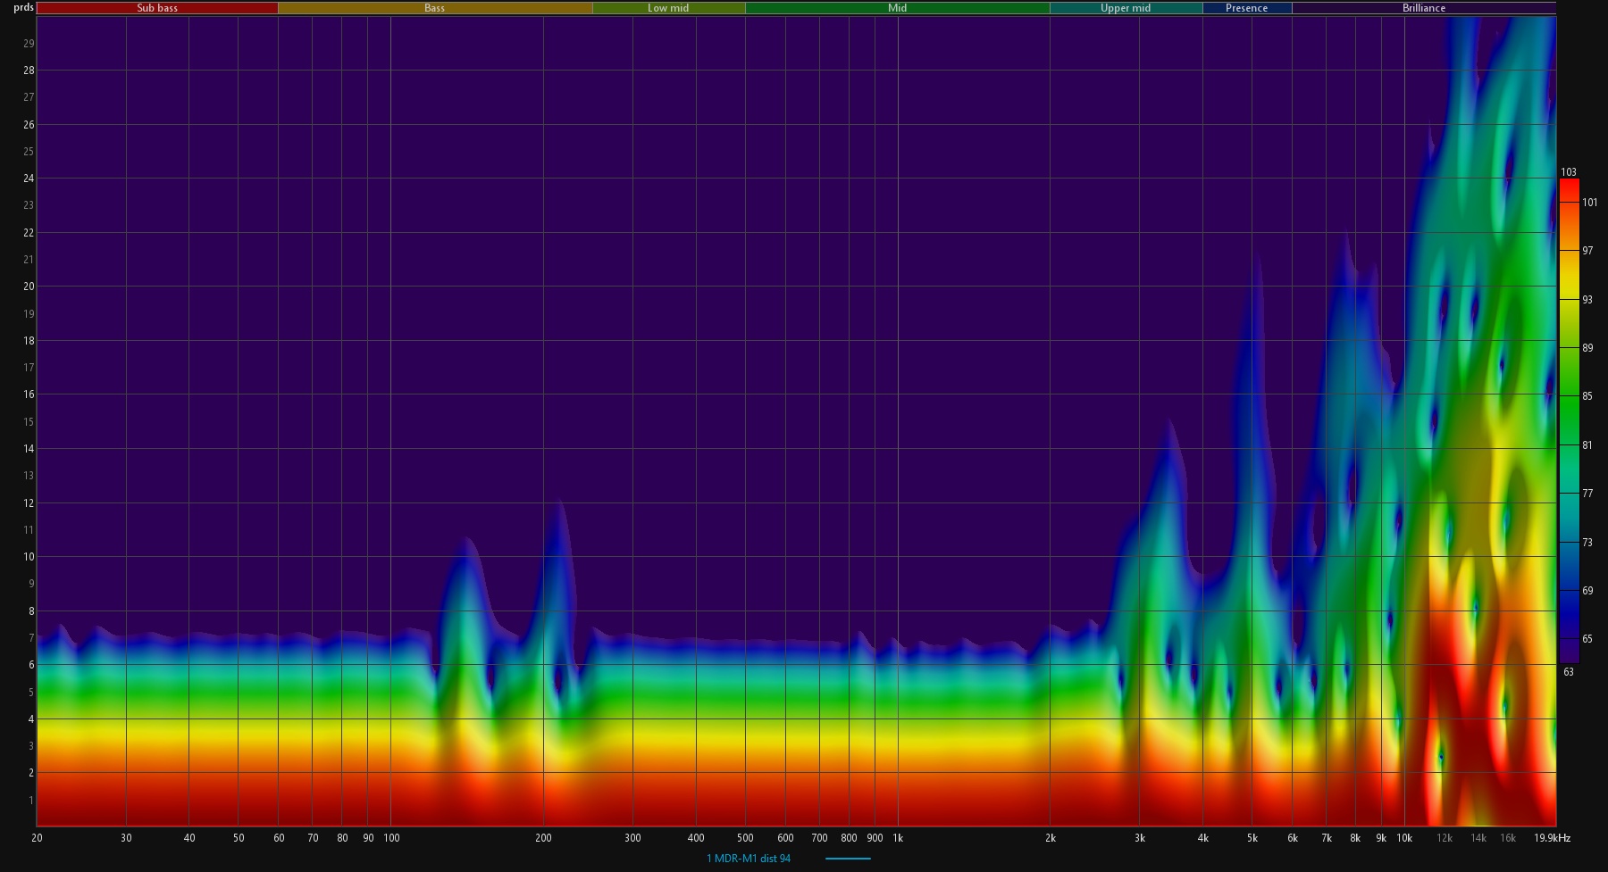Screen dimensions: 1608x872
Task: Click the Brilliance band label
Action: pyautogui.click(x=1423, y=8)
